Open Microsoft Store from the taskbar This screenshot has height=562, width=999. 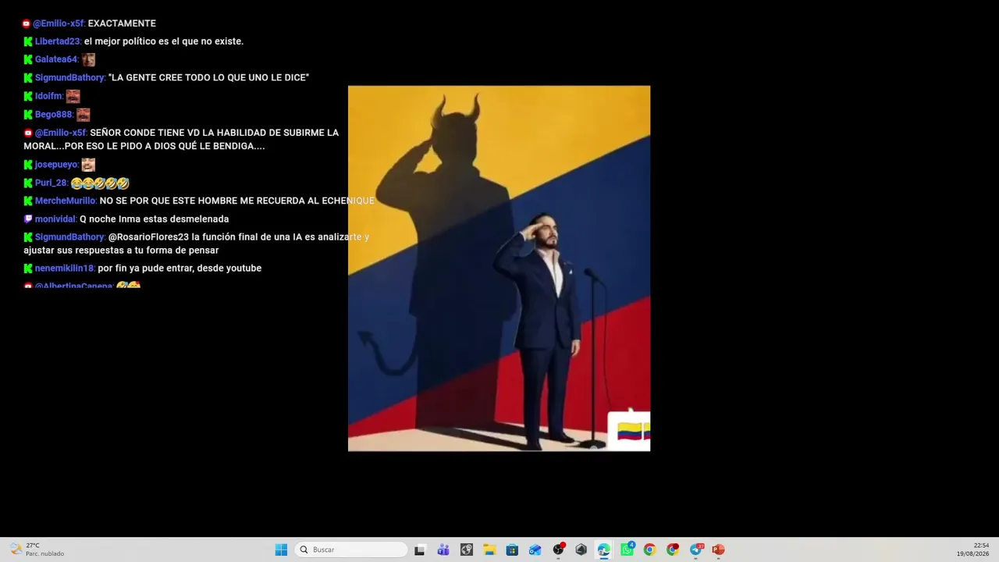512,550
